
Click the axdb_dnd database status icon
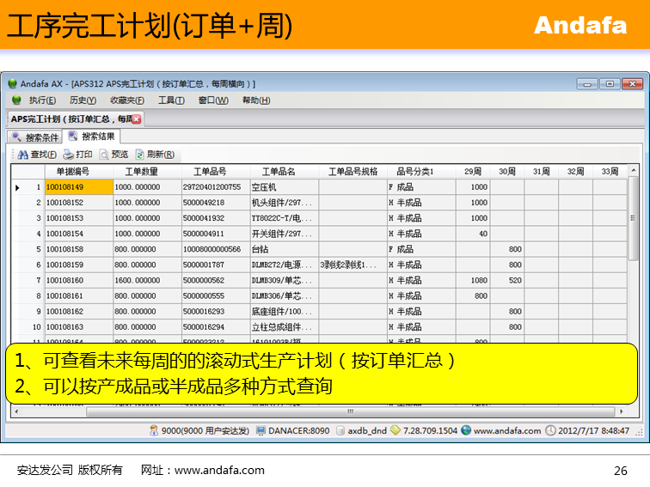point(339,430)
